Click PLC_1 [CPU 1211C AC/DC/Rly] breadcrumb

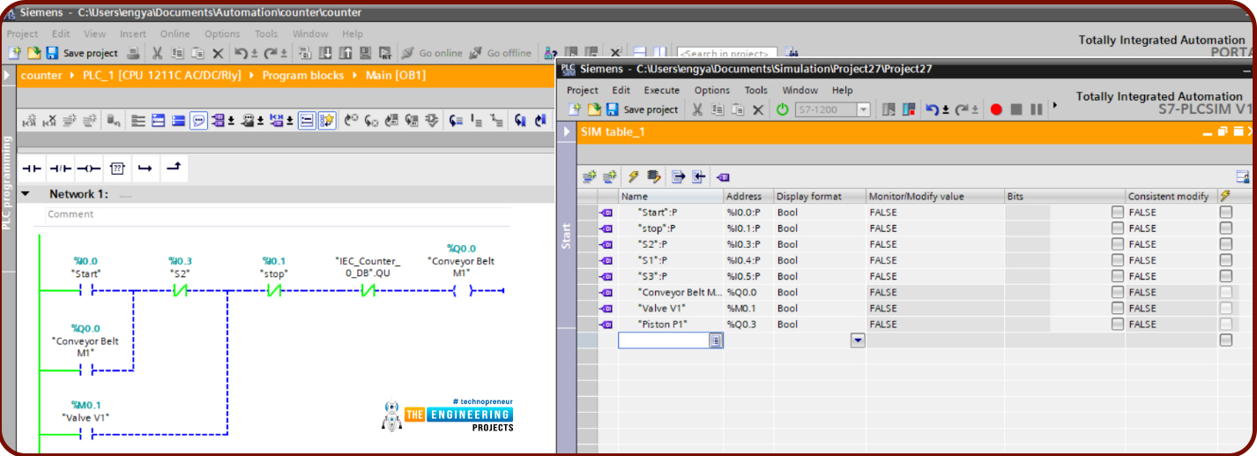(x=162, y=76)
